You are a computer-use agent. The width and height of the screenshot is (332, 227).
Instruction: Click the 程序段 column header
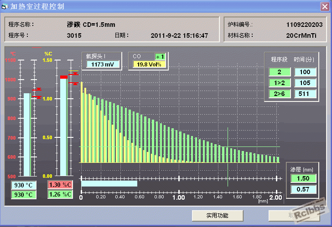click(279, 60)
